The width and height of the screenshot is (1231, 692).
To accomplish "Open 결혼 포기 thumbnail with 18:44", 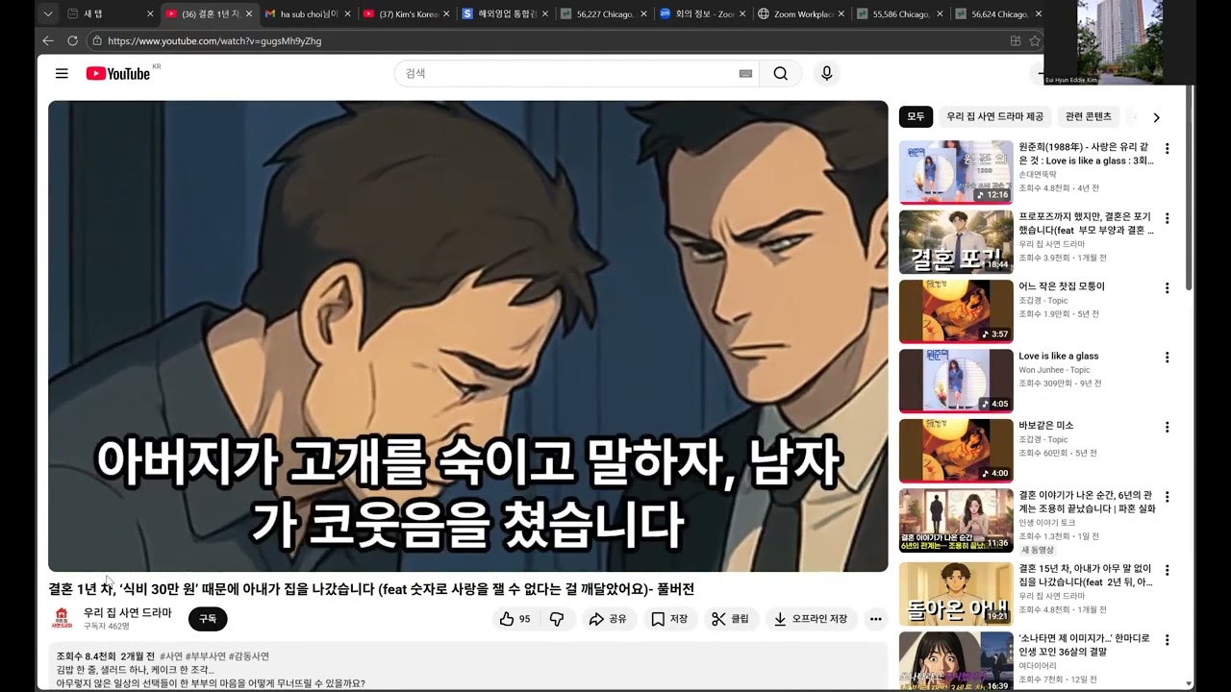I will 956,241.
